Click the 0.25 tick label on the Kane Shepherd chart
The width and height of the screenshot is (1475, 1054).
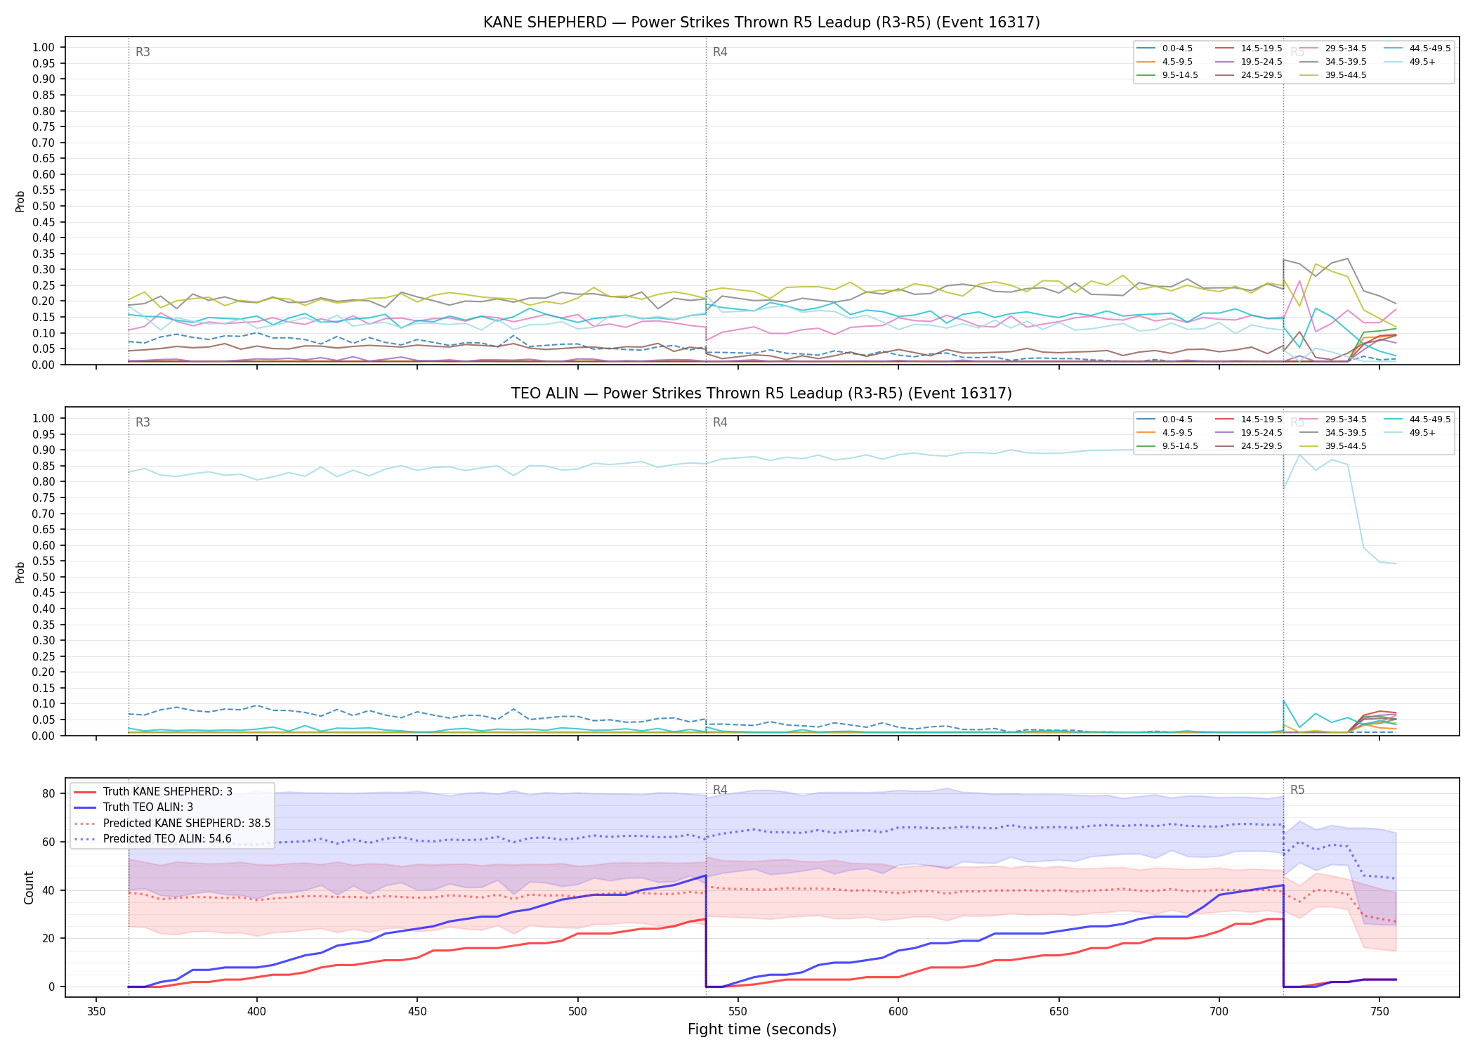click(44, 285)
